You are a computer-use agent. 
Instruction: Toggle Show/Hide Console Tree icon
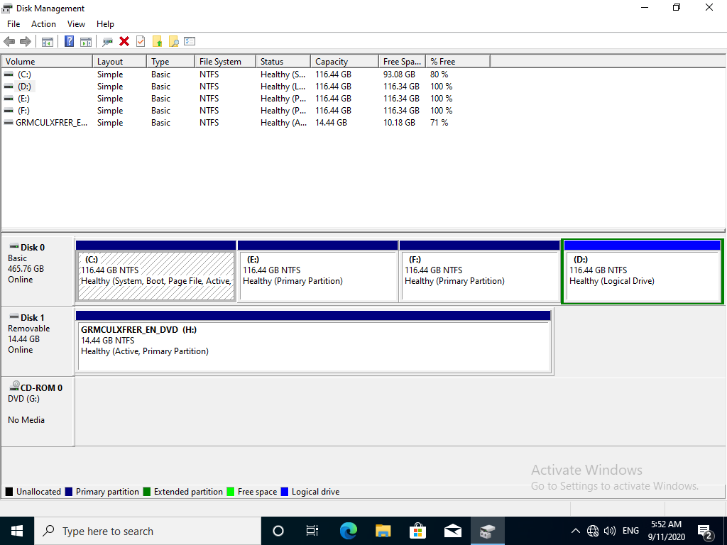(48, 42)
